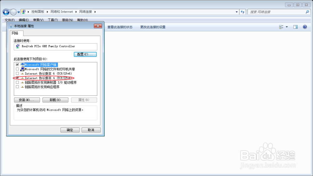Viewport: 313px width, 176px height.
Task: Open help with the question mark icon
Action: (x=305, y=27)
